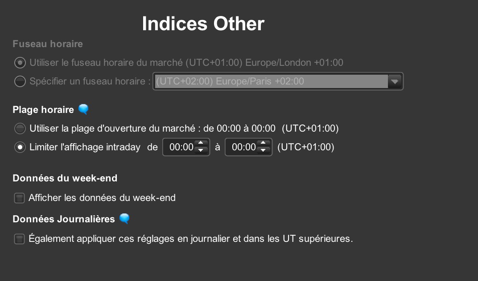This screenshot has width=478, height=281.
Task: Select the market timezone radio button
Action: (x=20, y=63)
